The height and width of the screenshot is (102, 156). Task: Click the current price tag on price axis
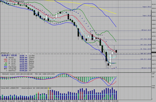[x=154, y=52]
